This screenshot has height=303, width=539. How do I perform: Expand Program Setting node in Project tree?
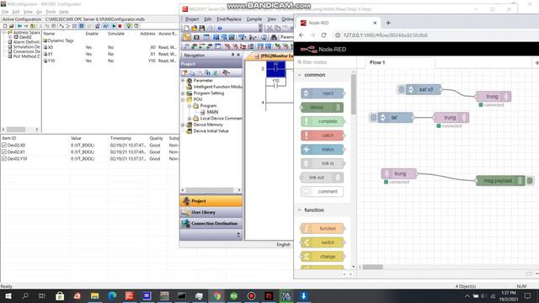click(x=183, y=93)
